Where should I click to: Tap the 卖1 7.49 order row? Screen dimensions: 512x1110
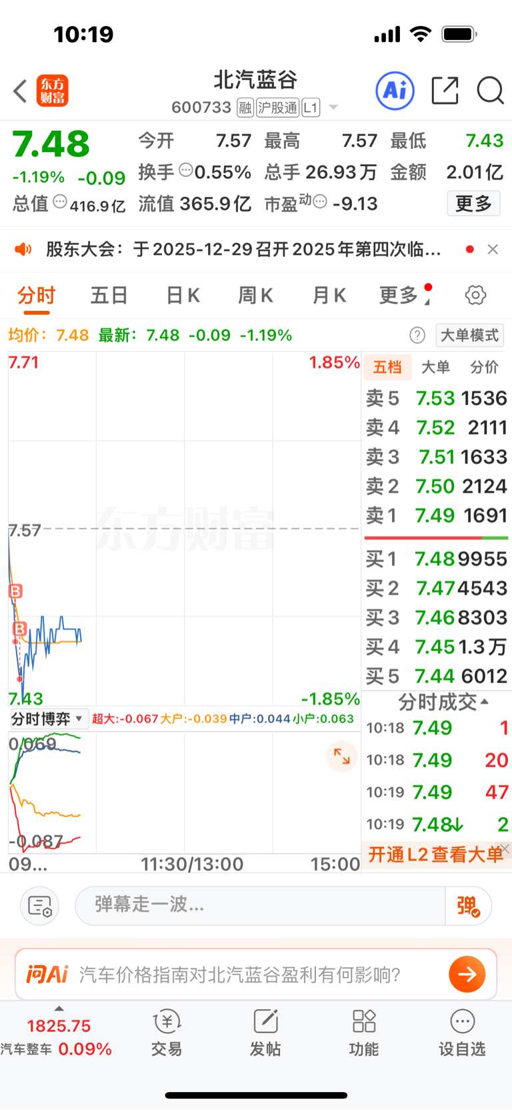(437, 516)
